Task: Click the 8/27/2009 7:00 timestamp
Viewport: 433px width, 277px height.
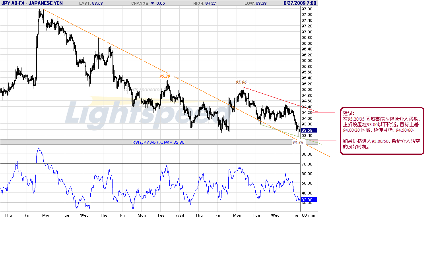Action: coord(300,3)
